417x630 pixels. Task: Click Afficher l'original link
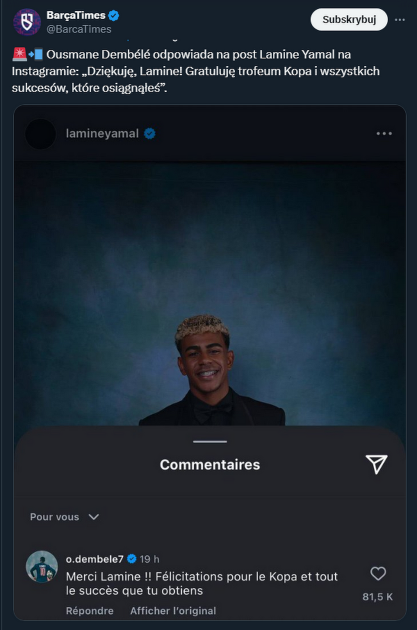coord(173,611)
